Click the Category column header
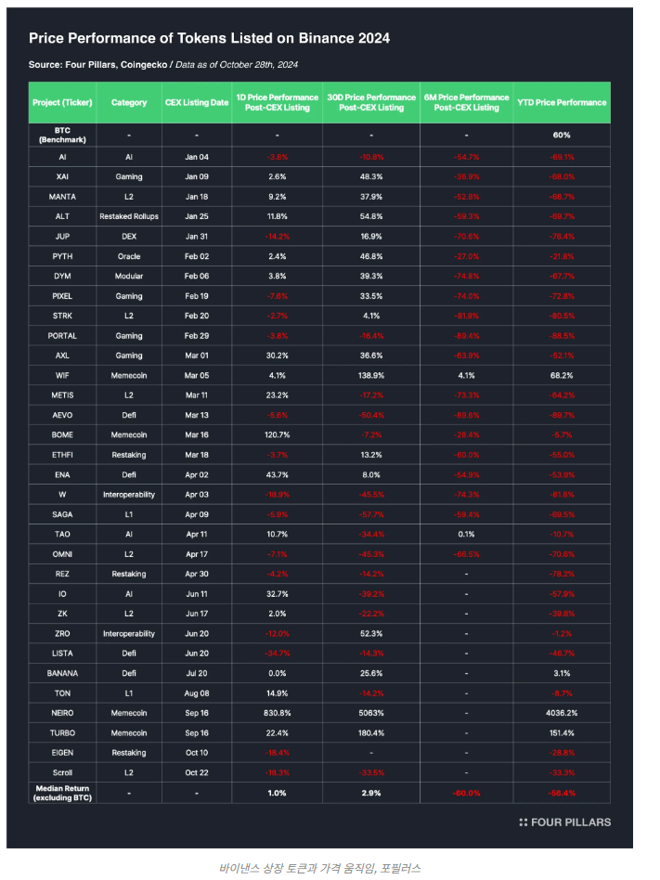Screen dimensions: 660x880 coord(128,102)
